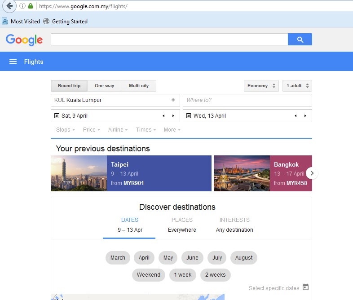Click the browser URL address bar
Screen dimensions: 353x300
tap(195, 6)
